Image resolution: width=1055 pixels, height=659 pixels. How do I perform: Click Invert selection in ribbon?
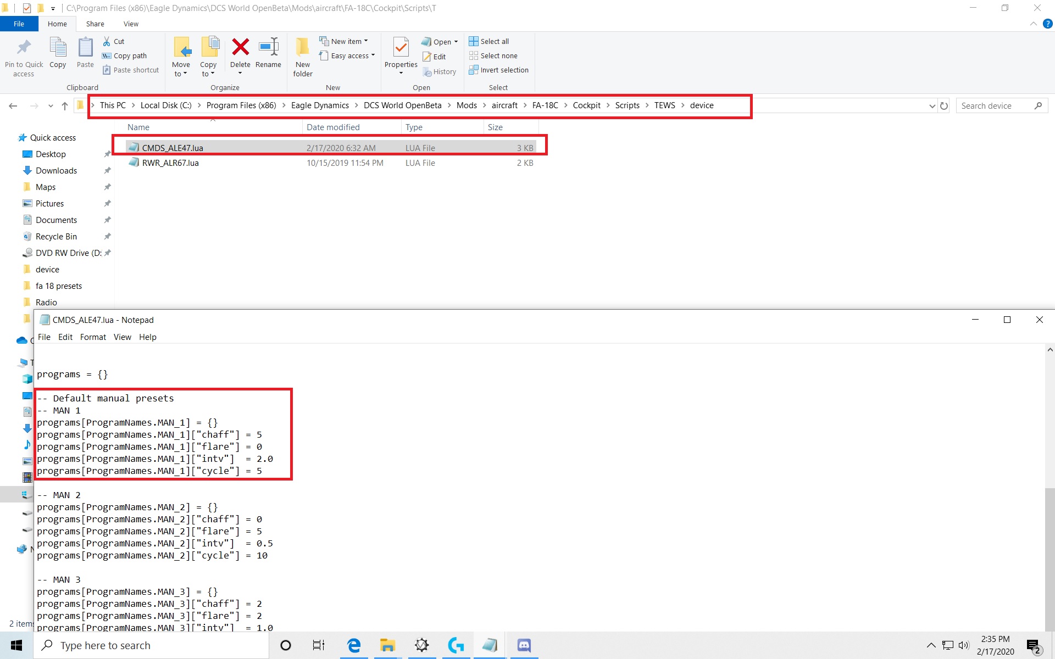tap(499, 70)
